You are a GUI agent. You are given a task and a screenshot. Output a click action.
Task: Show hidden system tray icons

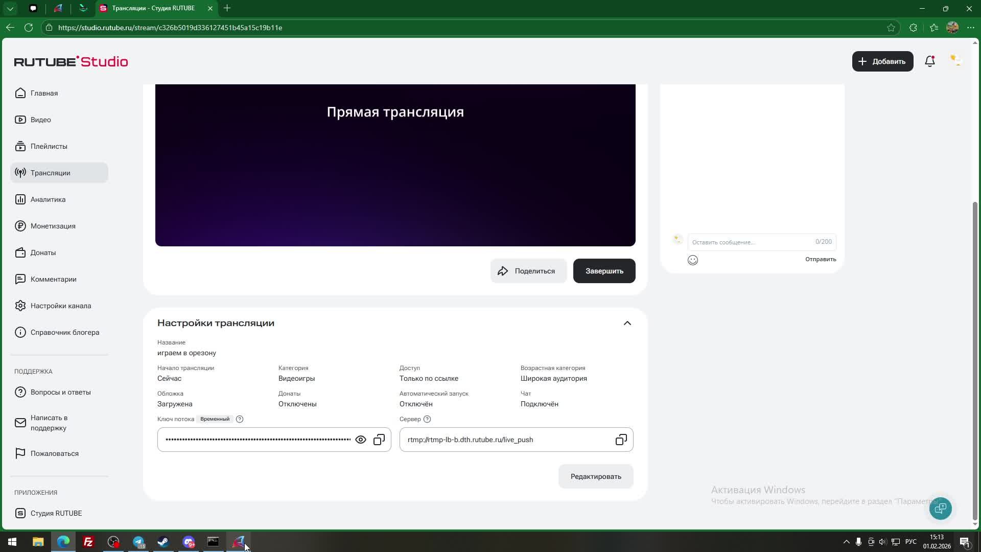click(846, 542)
